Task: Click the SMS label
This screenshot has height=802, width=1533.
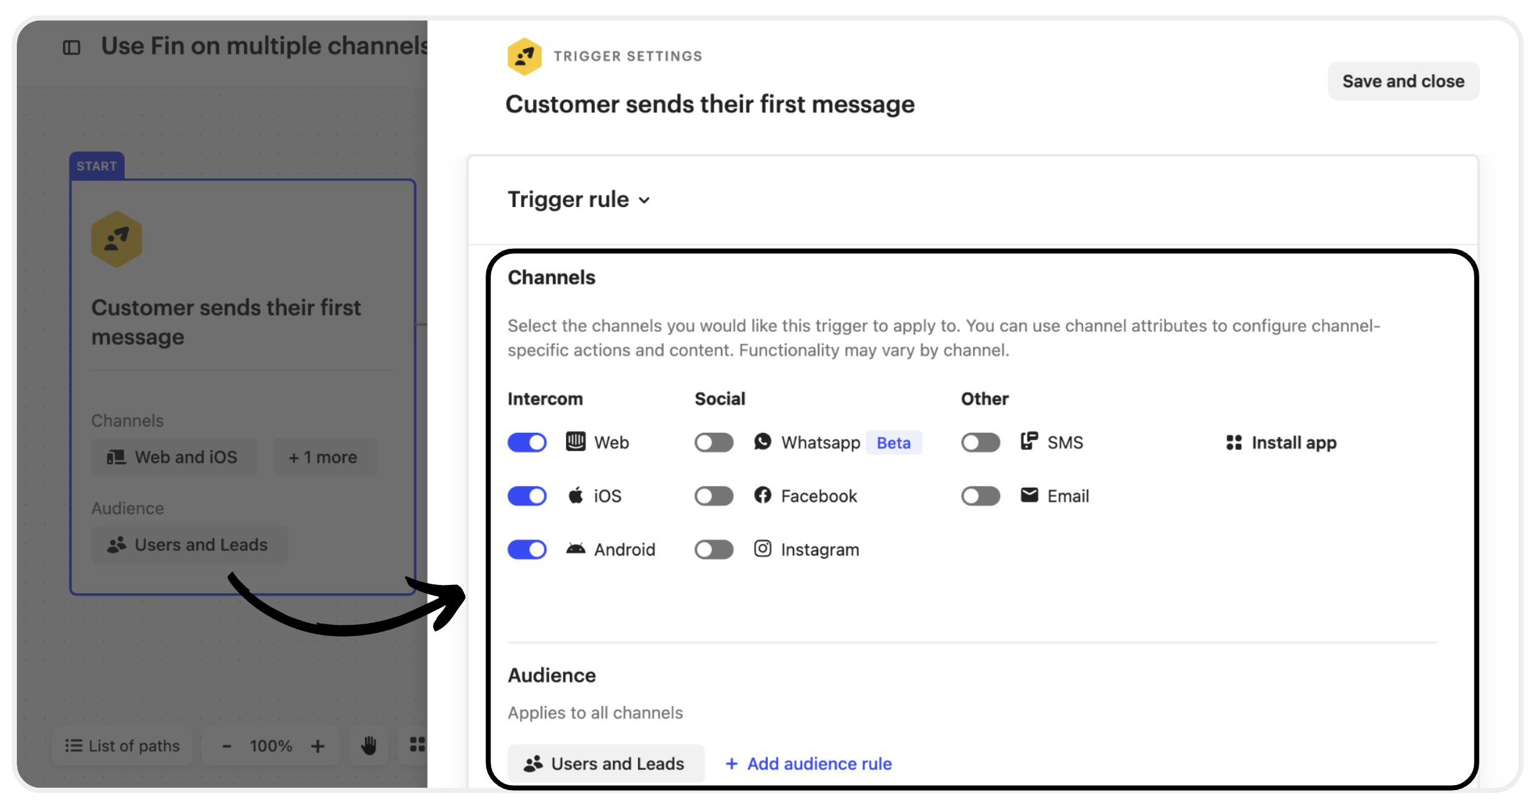Action: coord(1065,443)
